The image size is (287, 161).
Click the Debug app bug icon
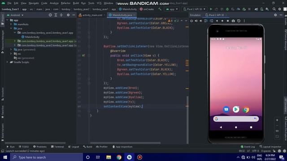click(x=227, y=9)
